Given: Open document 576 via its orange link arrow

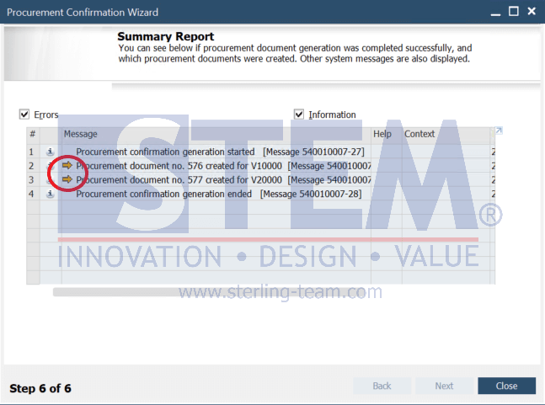Looking at the screenshot, I should (67, 165).
